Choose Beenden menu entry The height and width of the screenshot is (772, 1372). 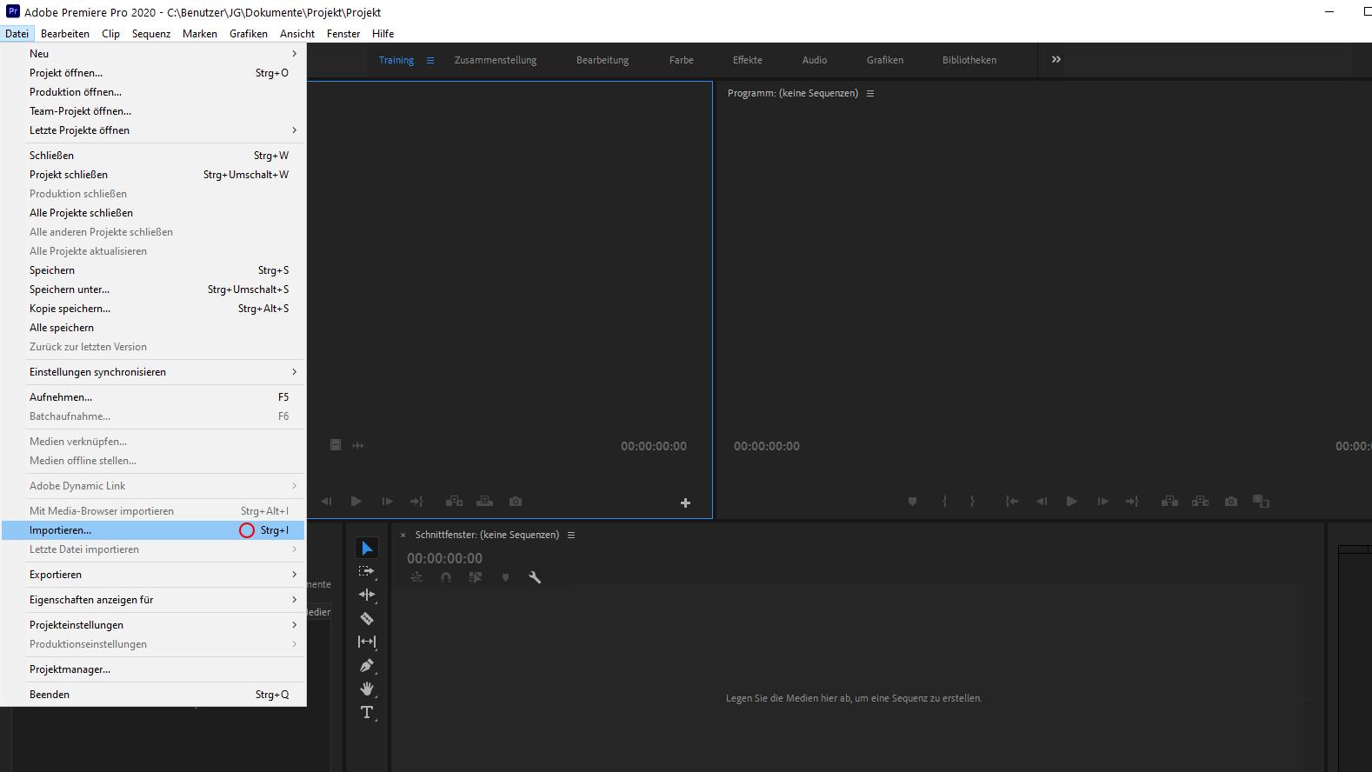pyautogui.click(x=153, y=695)
